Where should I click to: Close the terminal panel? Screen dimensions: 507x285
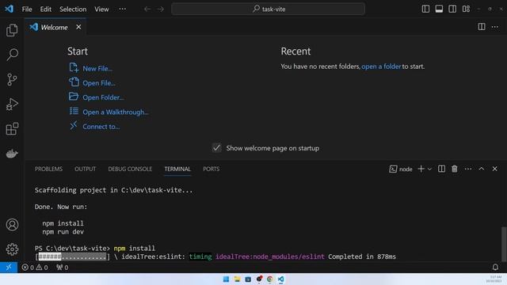click(x=494, y=169)
